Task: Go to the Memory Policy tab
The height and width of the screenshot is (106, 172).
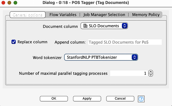Action: tap(146, 14)
